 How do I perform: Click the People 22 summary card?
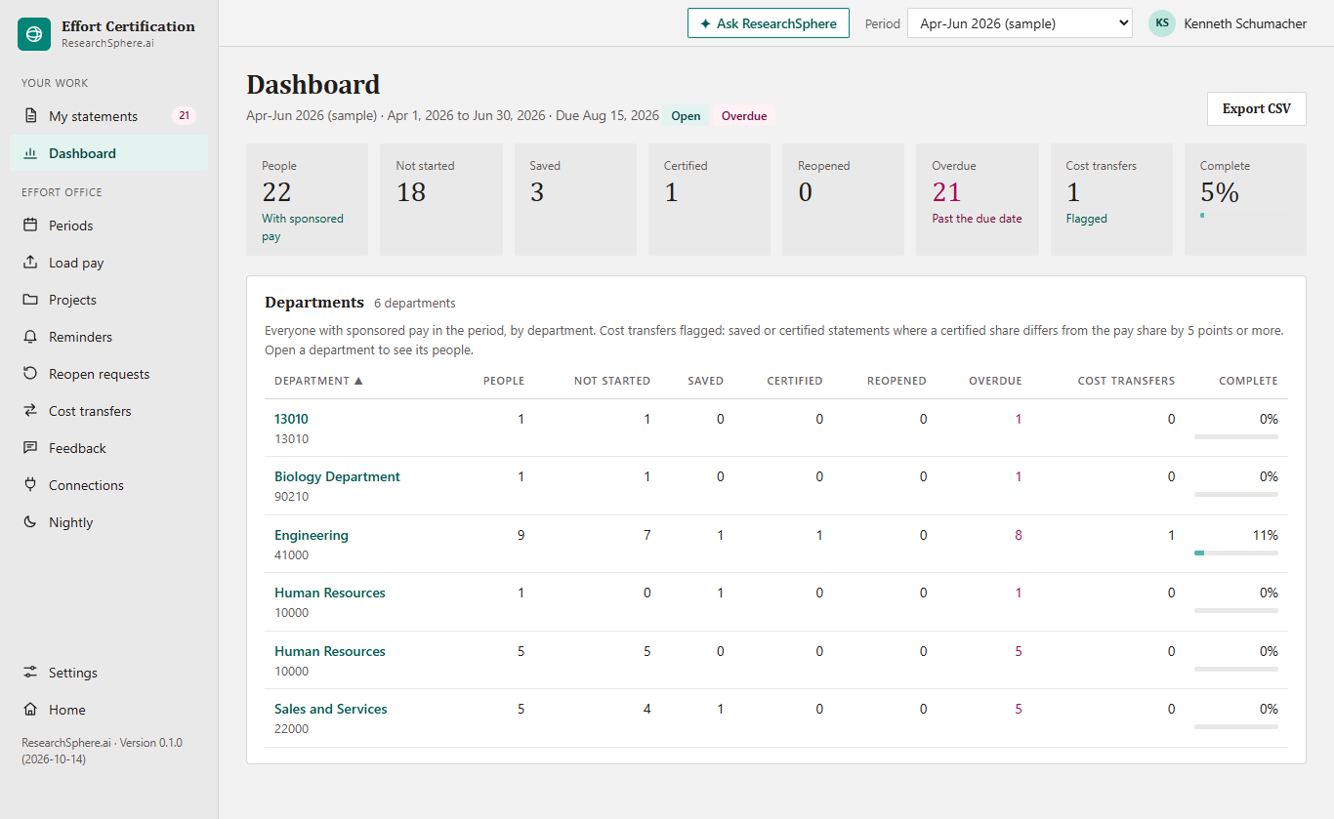click(307, 200)
